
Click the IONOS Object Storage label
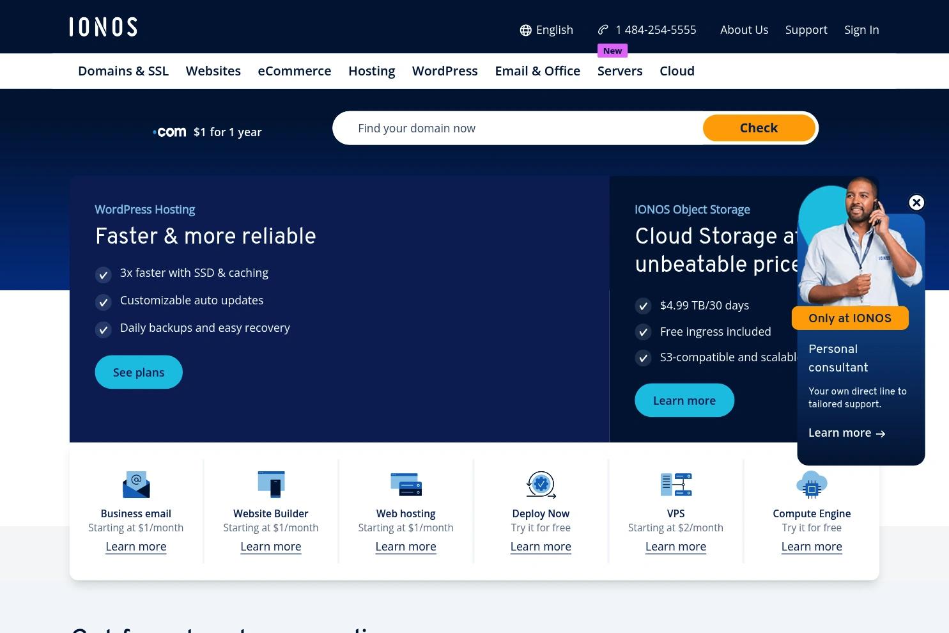tap(692, 210)
